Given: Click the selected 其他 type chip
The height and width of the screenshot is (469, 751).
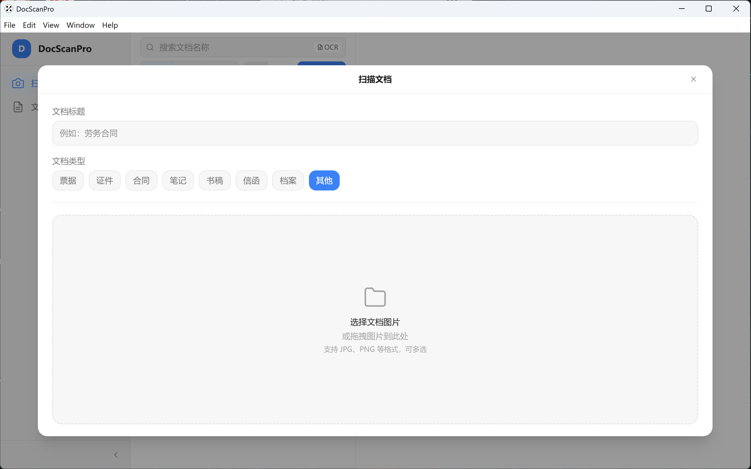Looking at the screenshot, I should (x=324, y=180).
